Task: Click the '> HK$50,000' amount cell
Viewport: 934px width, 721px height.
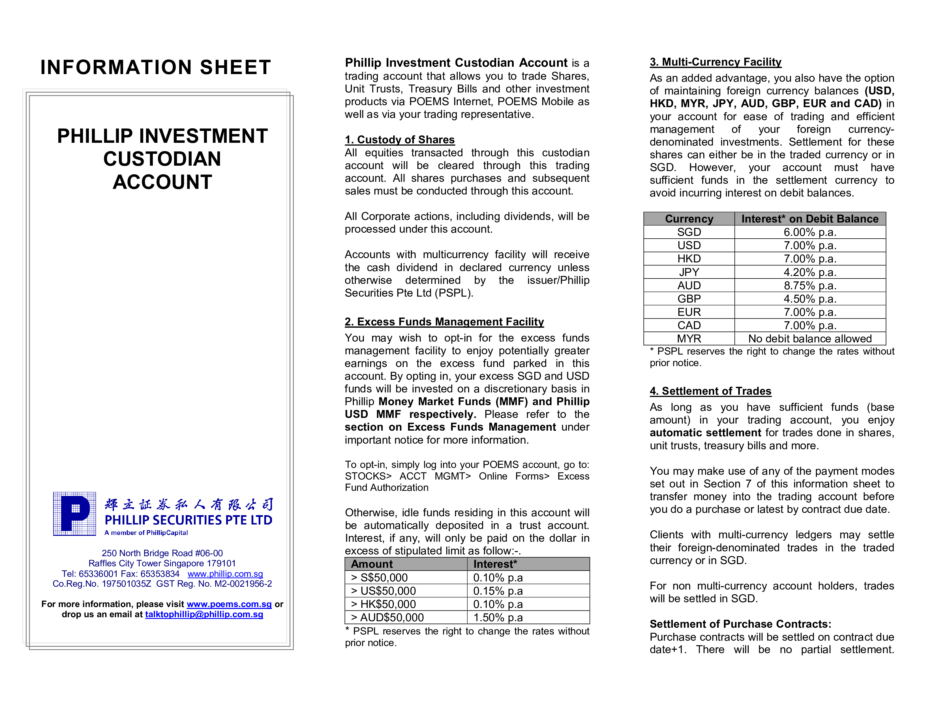Action: [406, 604]
